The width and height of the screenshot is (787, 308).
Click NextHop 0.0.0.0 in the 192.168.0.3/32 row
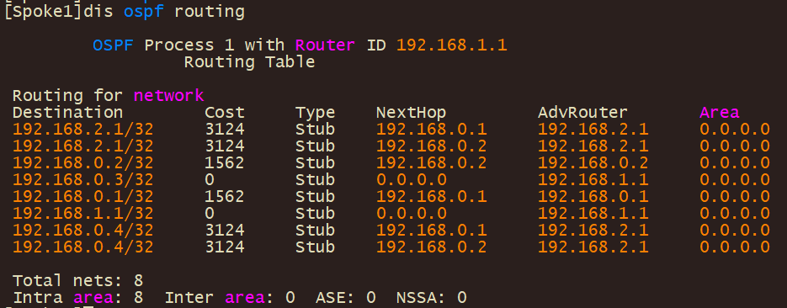click(x=411, y=179)
